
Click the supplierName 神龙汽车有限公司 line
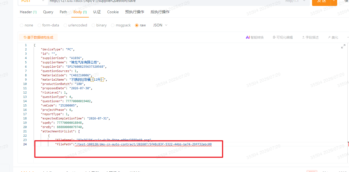[71, 62]
